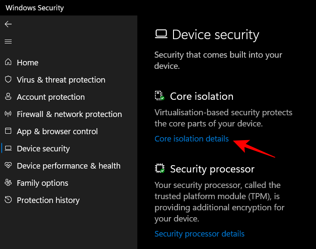
Task: Go to Virus & threat protection
Action: coord(61,80)
